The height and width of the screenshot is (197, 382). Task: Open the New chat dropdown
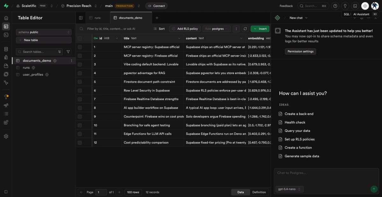pyautogui.click(x=299, y=18)
